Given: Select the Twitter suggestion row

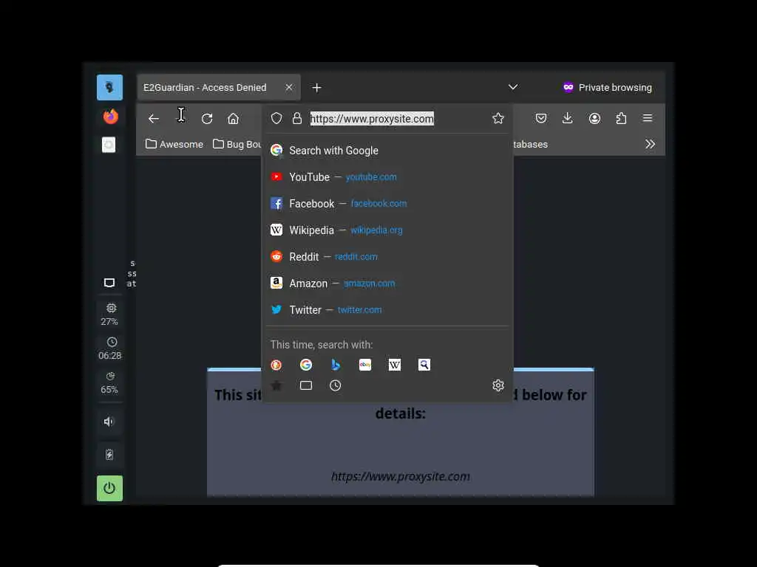Looking at the screenshot, I should coord(387,309).
